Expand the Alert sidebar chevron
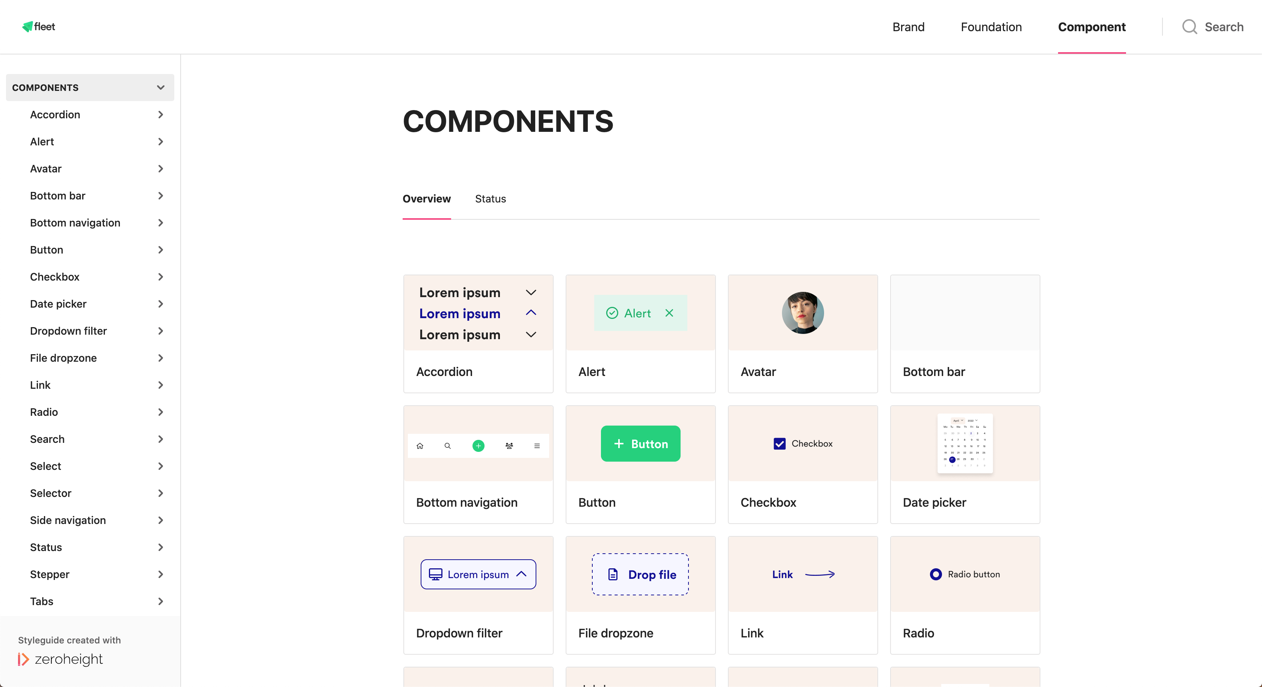The image size is (1262, 687). 161,142
